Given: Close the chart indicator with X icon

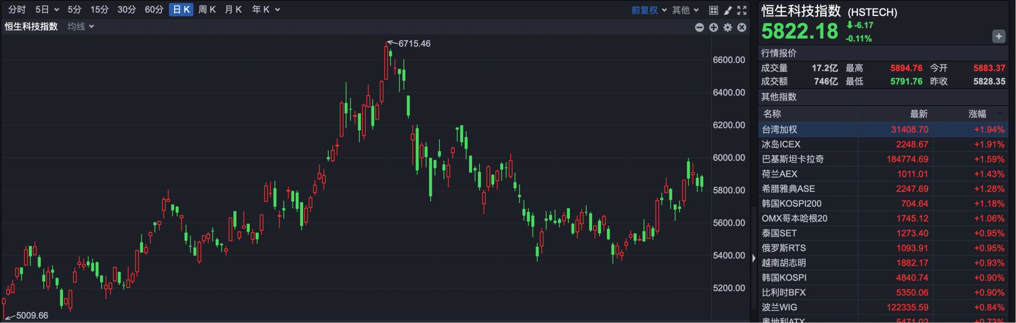Looking at the screenshot, I should [742, 27].
